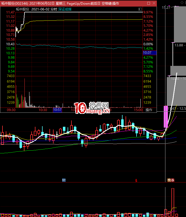Click the 8.55% upper percentage label
This screenshot has height=217, width=186.
click(x=148, y=17)
